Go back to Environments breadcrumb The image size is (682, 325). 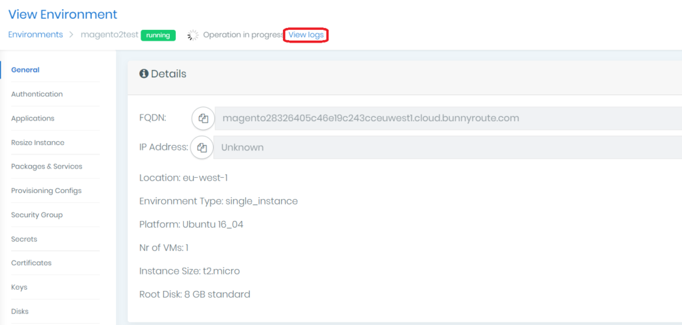35,35
